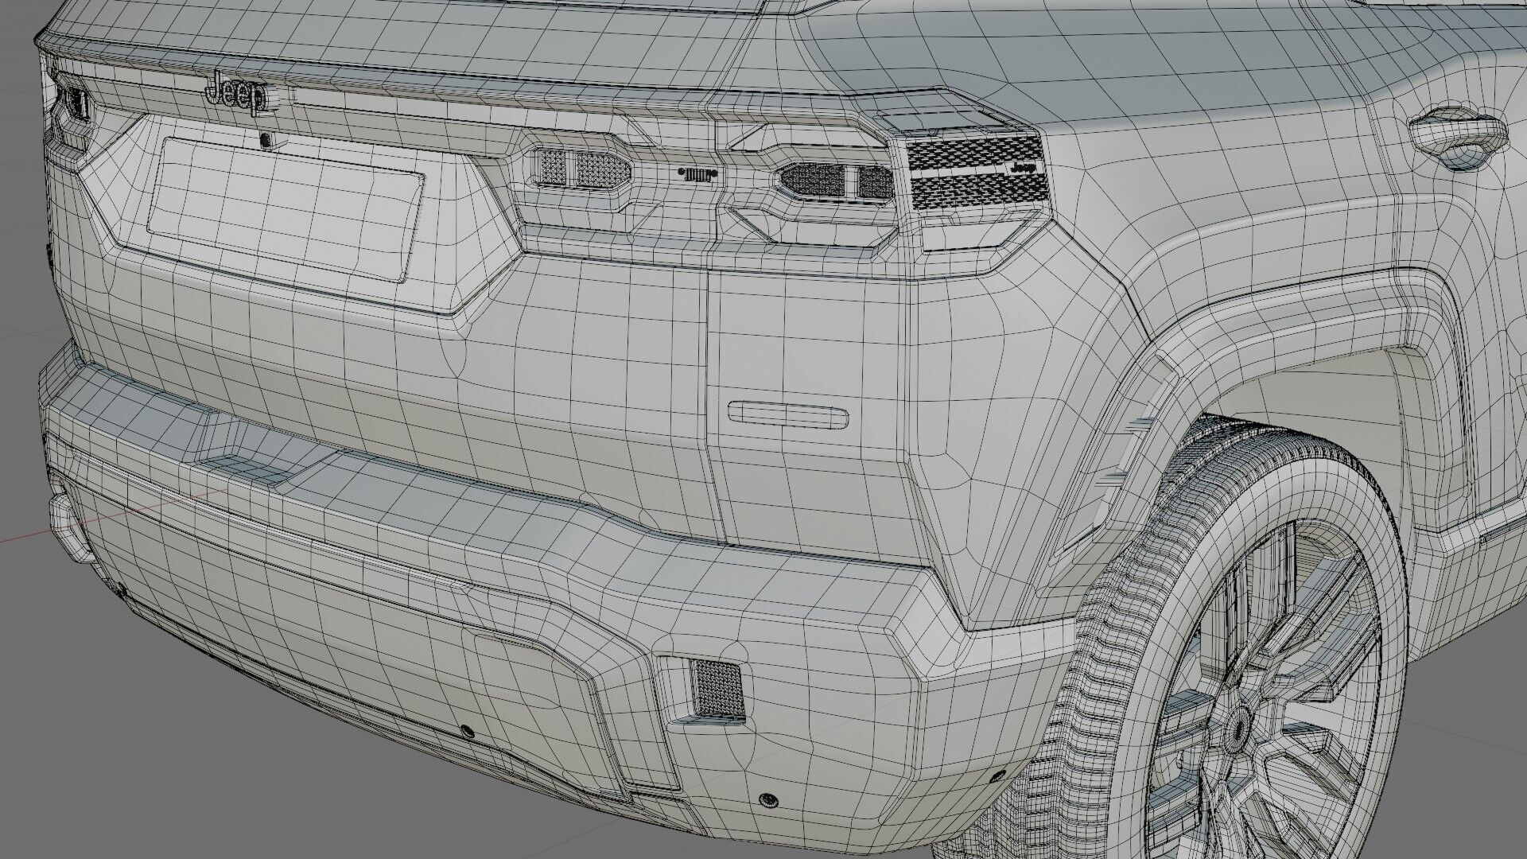Select the license plate recess panel
Viewport: 1527px width, 859px height.
tap(286, 208)
